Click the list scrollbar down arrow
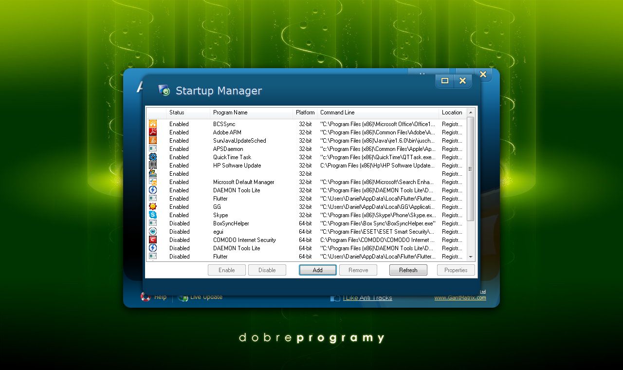Image resolution: width=623 pixels, height=370 pixels. (471, 257)
